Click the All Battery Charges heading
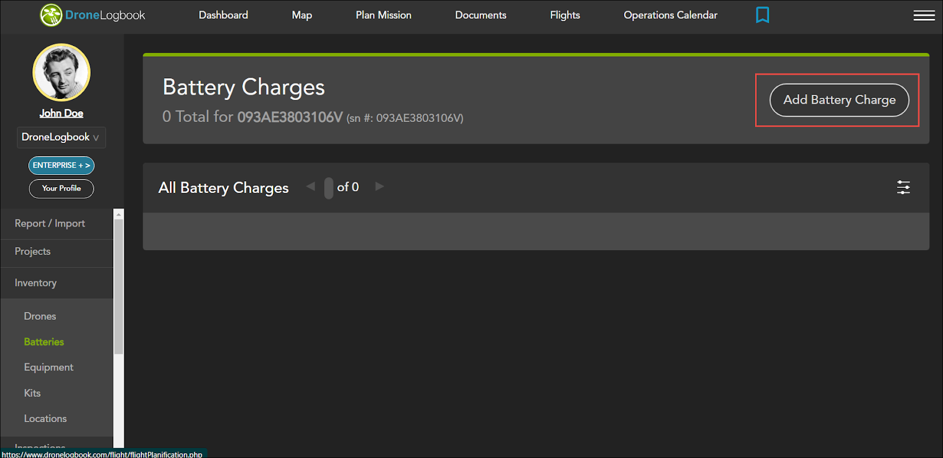This screenshot has height=458, width=943. tap(223, 188)
